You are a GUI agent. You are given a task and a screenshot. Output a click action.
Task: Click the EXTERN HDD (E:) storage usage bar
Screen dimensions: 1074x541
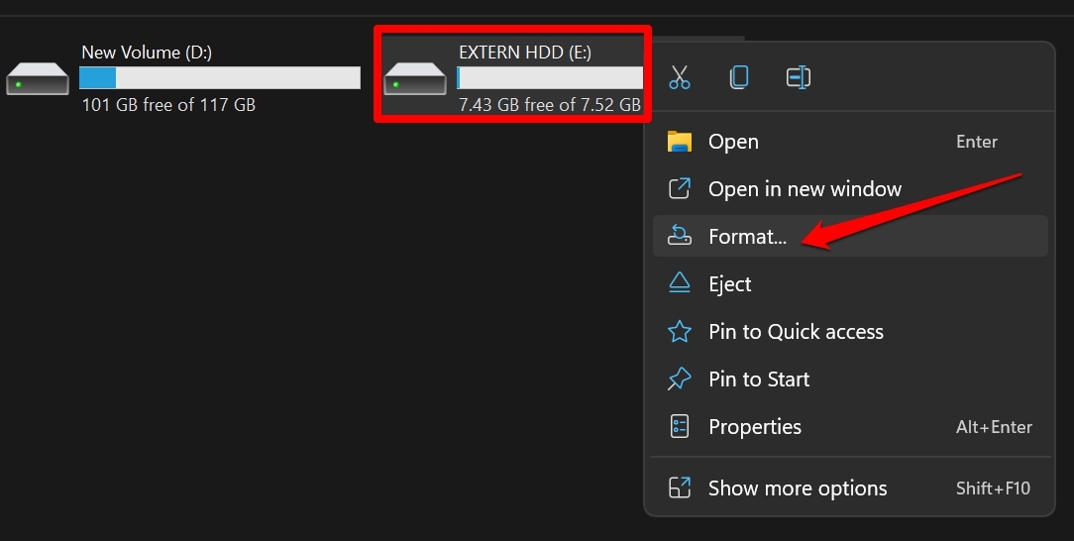pyautogui.click(x=550, y=78)
